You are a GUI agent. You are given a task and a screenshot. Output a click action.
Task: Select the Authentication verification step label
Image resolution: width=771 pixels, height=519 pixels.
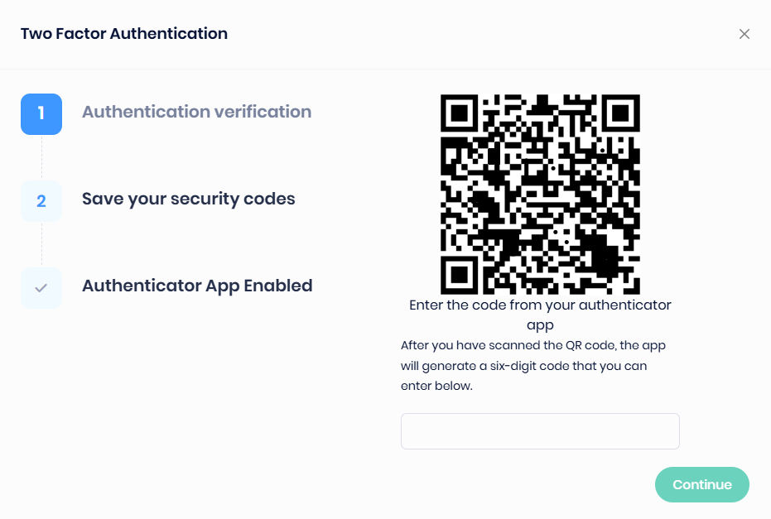coord(196,112)
